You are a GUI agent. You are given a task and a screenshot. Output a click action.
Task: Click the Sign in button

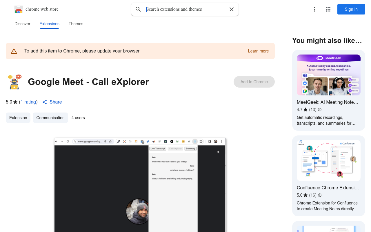[351, 9]
